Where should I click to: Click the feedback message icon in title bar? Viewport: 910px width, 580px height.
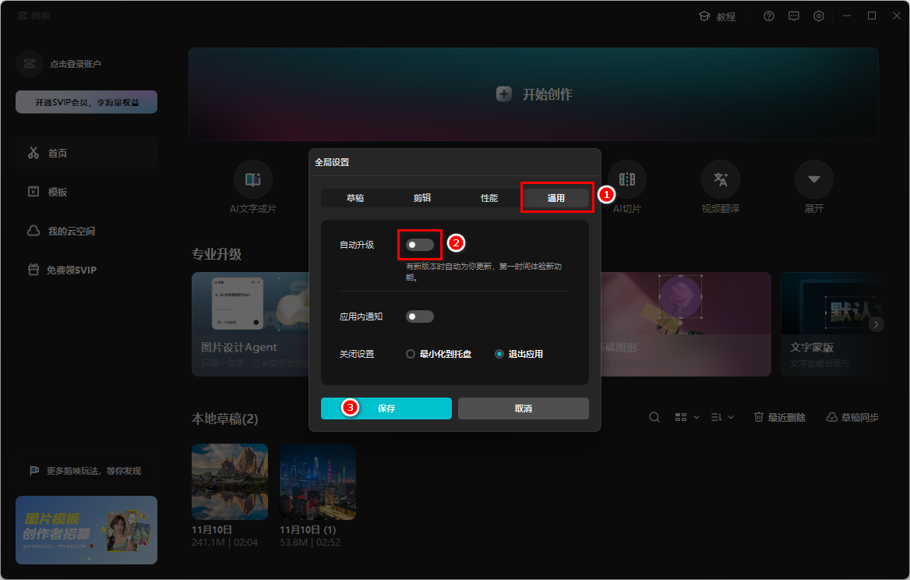pyautogui.click(x=794, y=16)
